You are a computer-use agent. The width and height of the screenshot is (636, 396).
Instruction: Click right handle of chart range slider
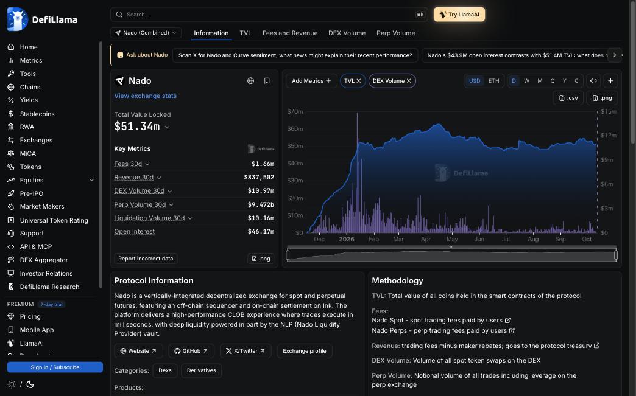click(x=616, y=255)
